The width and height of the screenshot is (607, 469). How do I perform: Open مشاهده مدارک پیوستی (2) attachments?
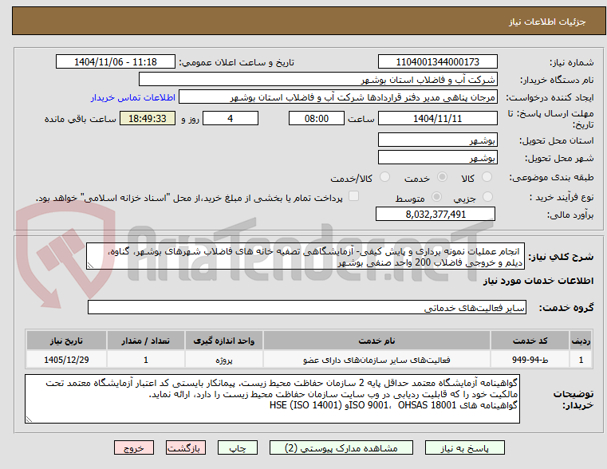click(341, 447)
